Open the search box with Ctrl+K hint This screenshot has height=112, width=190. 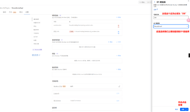pos(145,2)
